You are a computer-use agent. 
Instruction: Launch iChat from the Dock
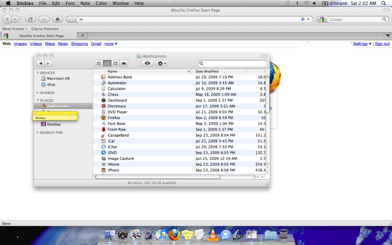click(x=226, y=235)
